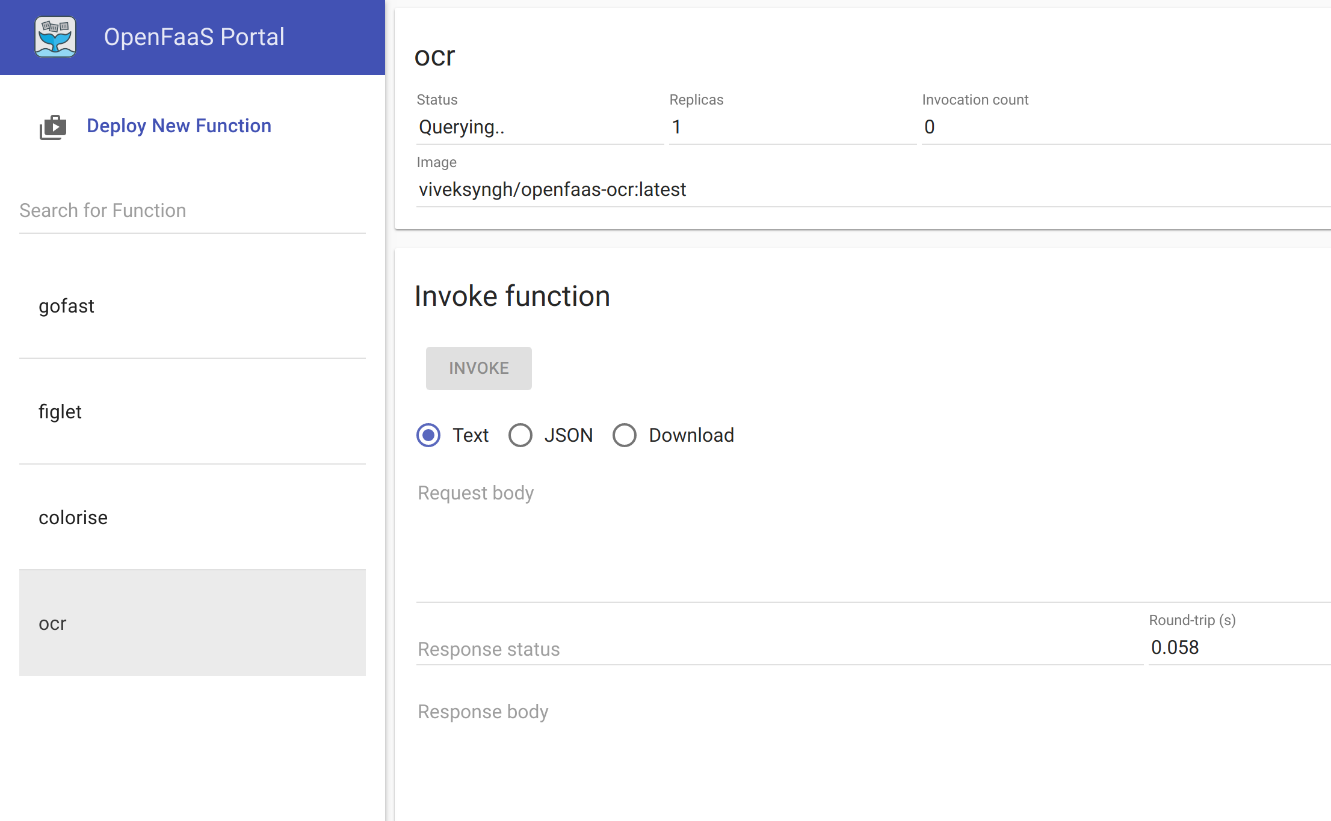Select the JSON radio button

click(x=520, y=435)
